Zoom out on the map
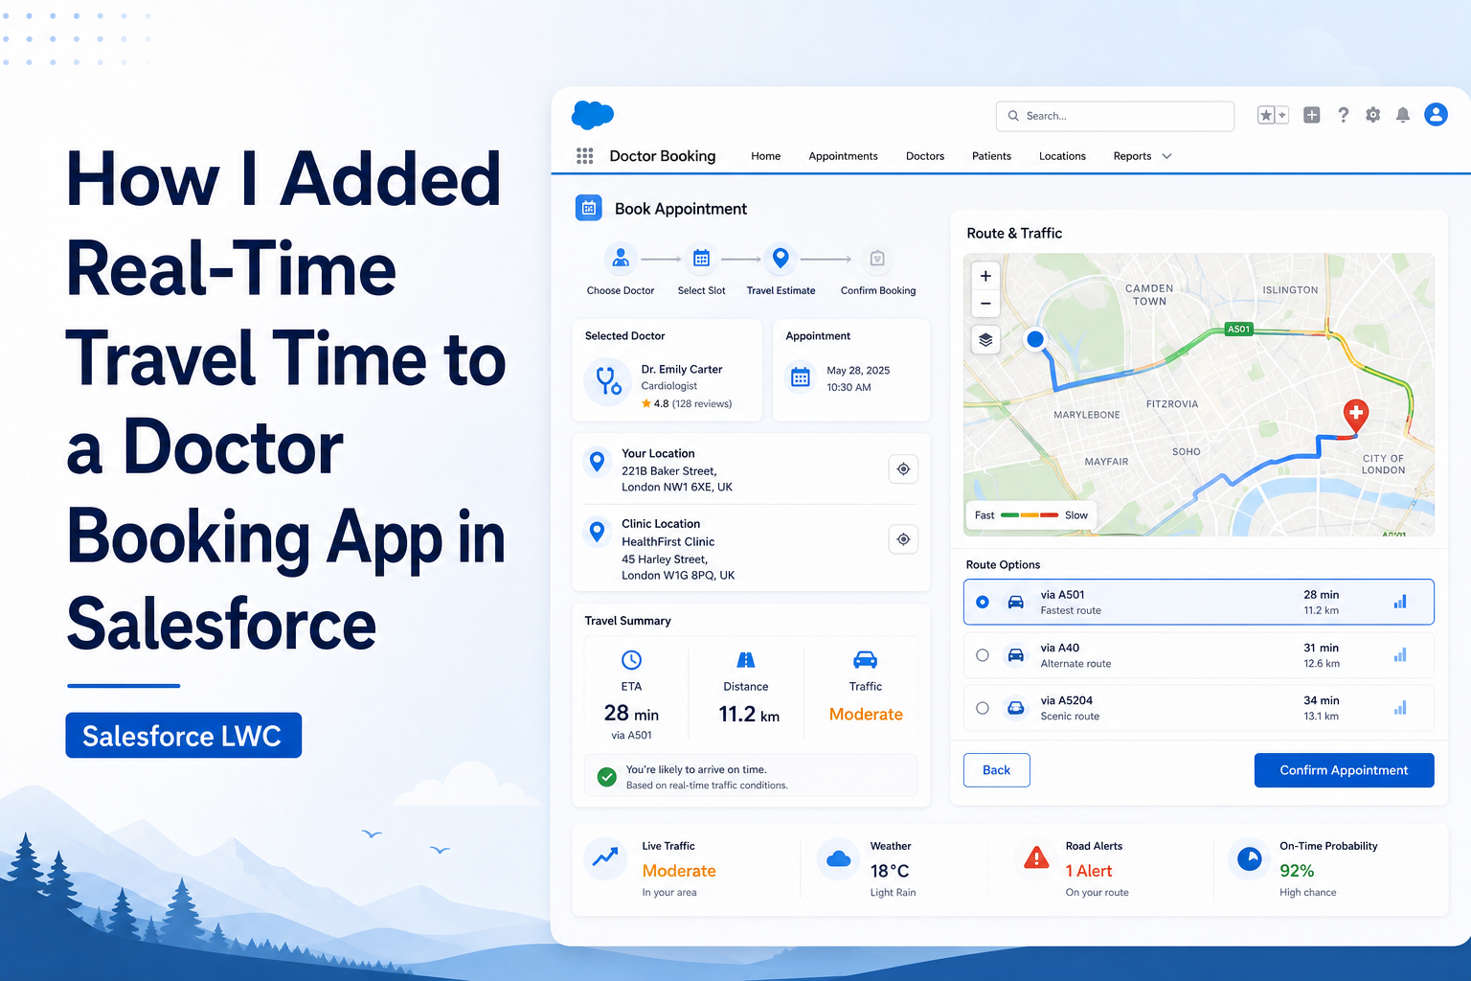This screenshot has height=981, width=1471. tap(985, 304)
